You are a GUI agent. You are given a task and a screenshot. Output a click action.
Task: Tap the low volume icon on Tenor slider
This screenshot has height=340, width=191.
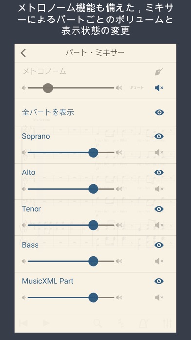[x=24, y=225]
